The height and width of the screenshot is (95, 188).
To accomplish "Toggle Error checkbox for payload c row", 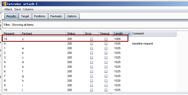I will (x=91, y=58).
